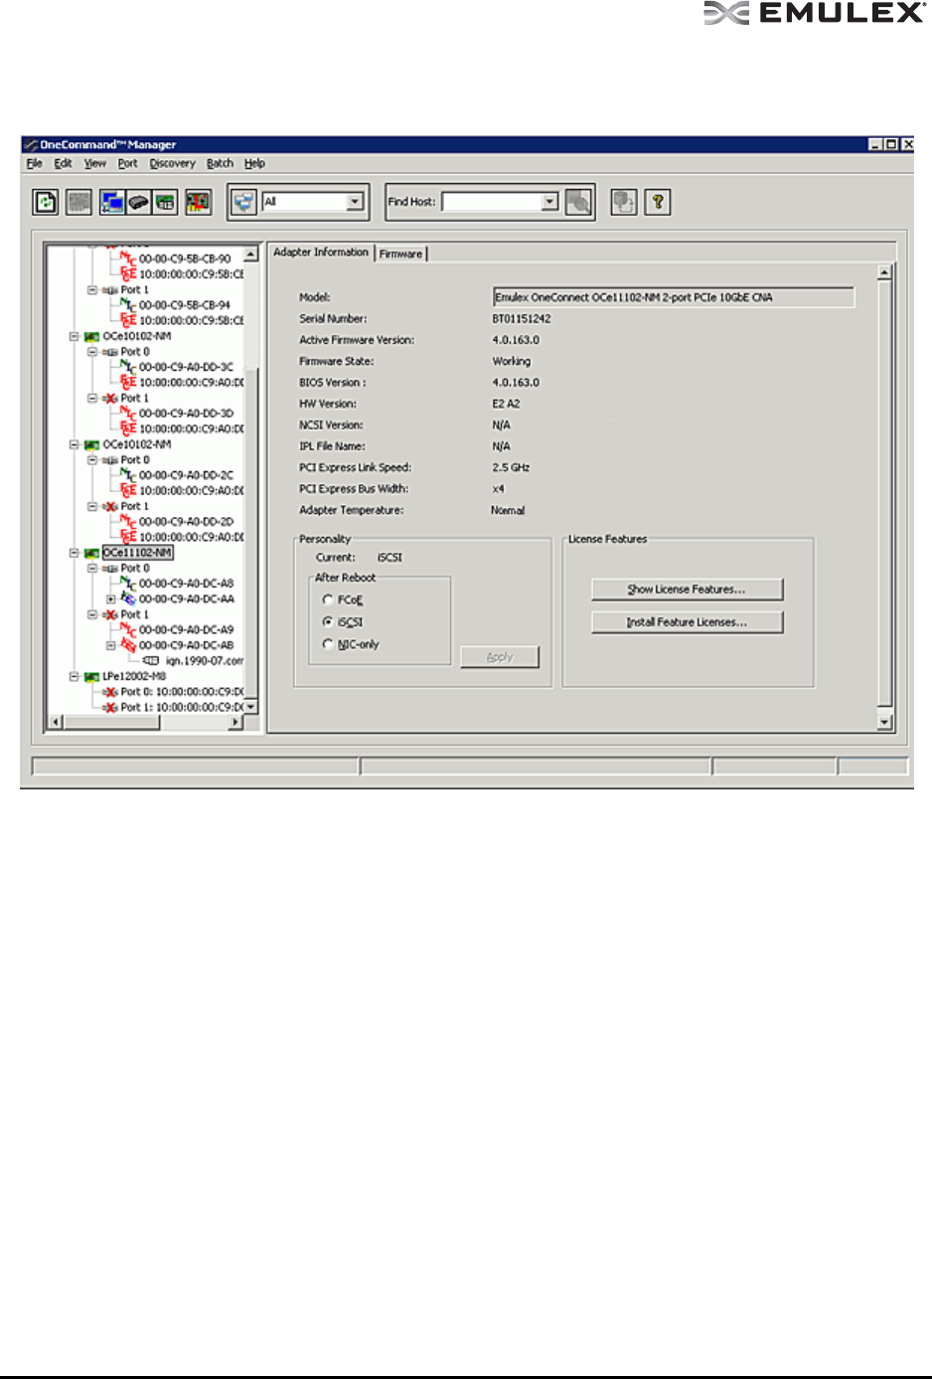Image resolution: width=932 pixels, height=1379 pixels.
Task: Open the Discovery menu
Action: (173, 164)
